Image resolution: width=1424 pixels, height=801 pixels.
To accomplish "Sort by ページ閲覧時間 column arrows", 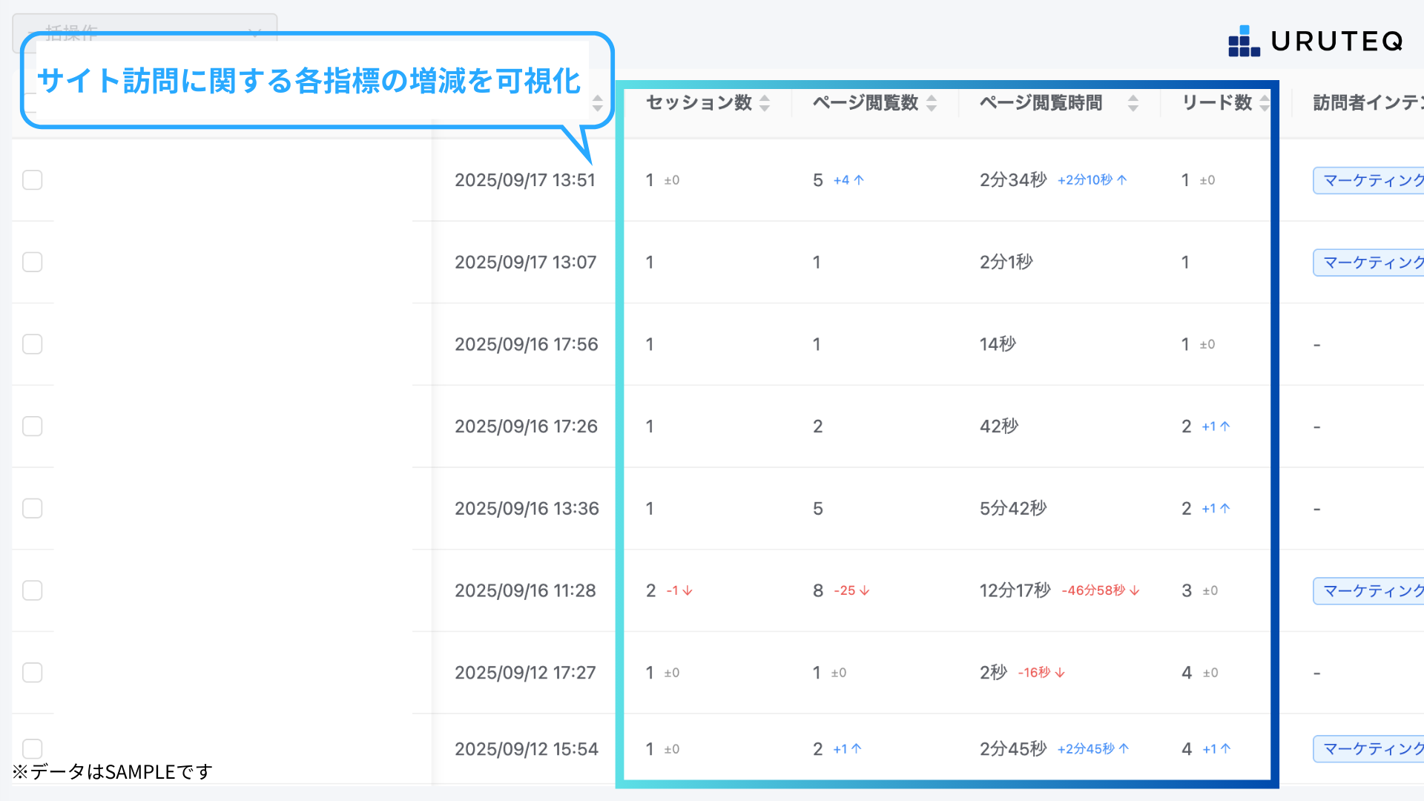I will (1133, 103).
